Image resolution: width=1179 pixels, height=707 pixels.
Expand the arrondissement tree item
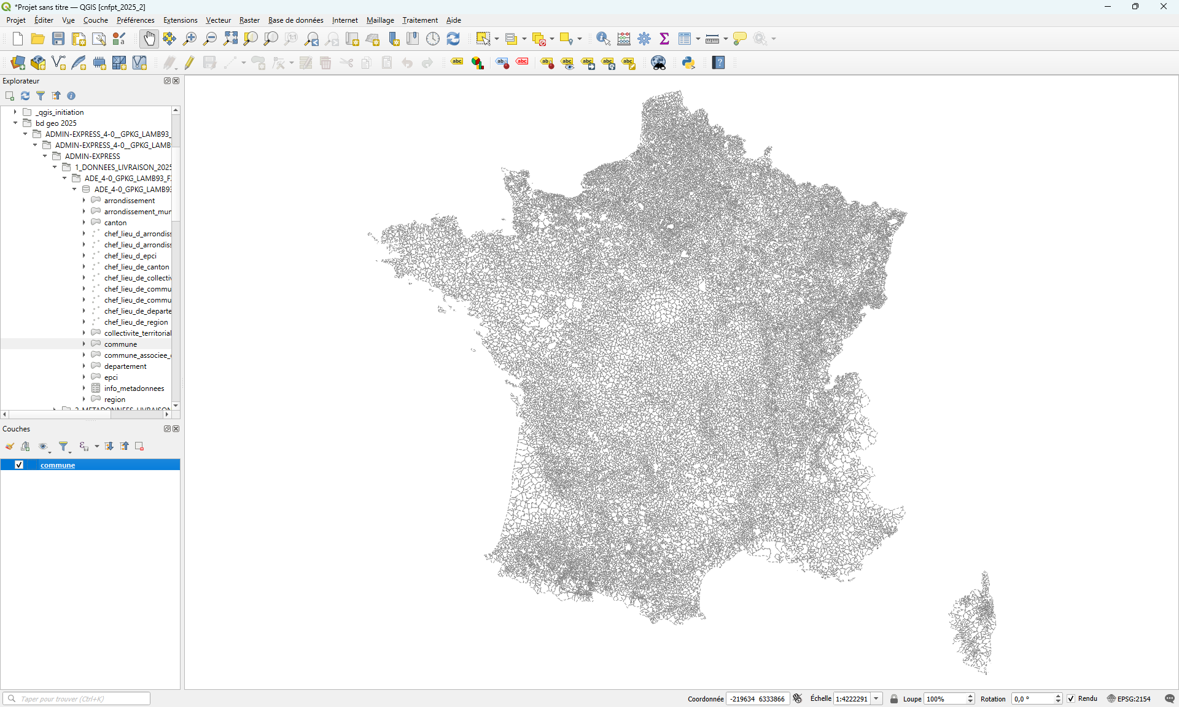[x=84, y=200]
